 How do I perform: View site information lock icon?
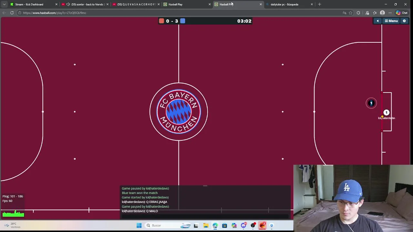pos(19,13)
